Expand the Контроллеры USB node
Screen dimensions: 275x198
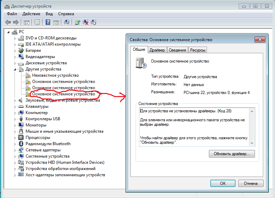[15, 119]
